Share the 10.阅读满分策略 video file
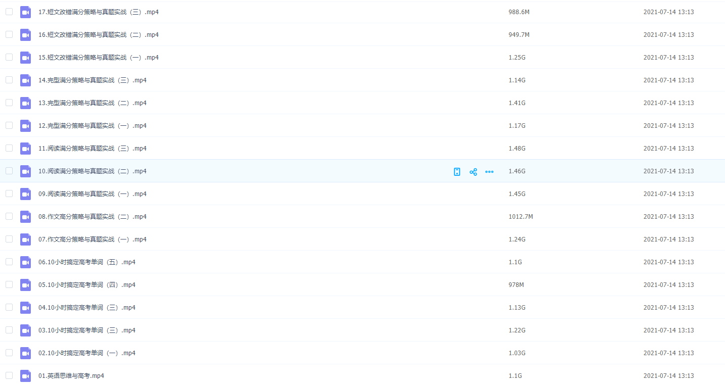This screenshot has width=725, height=386. pyautogui.click(x=473, y=172)
